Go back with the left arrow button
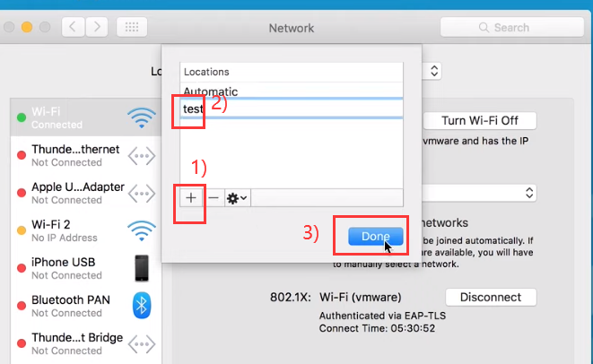The image size is (593, 364). [x=73, y=27]
